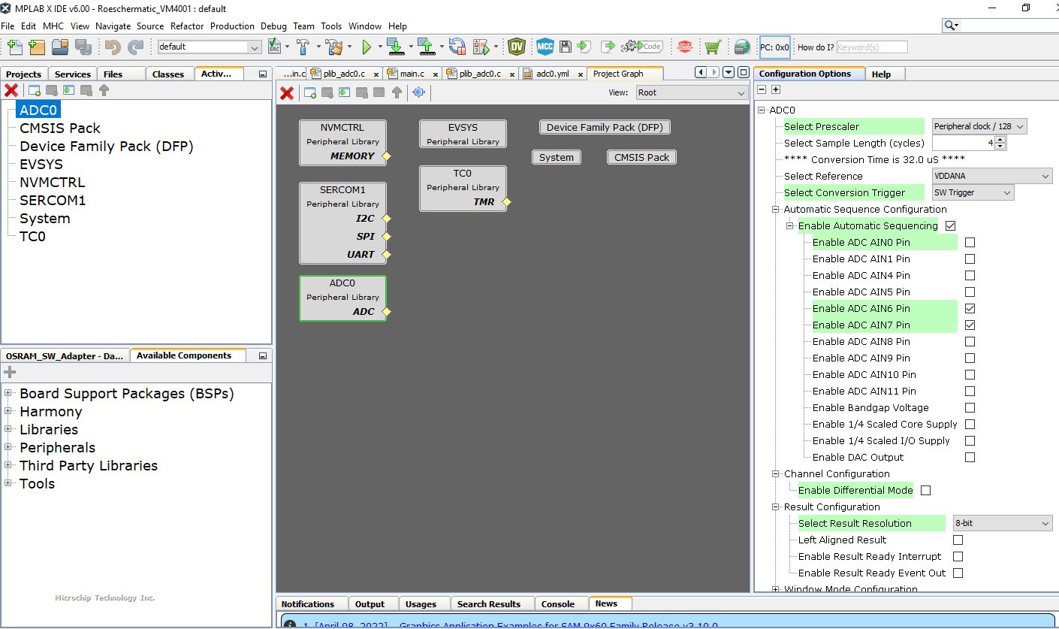Click the MHC save state floppy icon

[566, 47]
